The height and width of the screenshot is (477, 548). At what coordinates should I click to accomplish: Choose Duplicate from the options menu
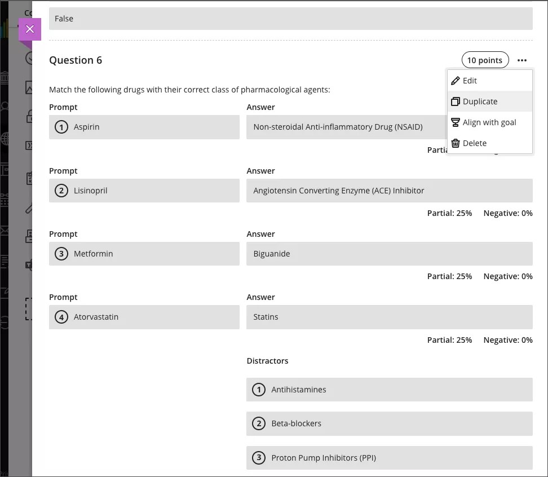(480, 101)
